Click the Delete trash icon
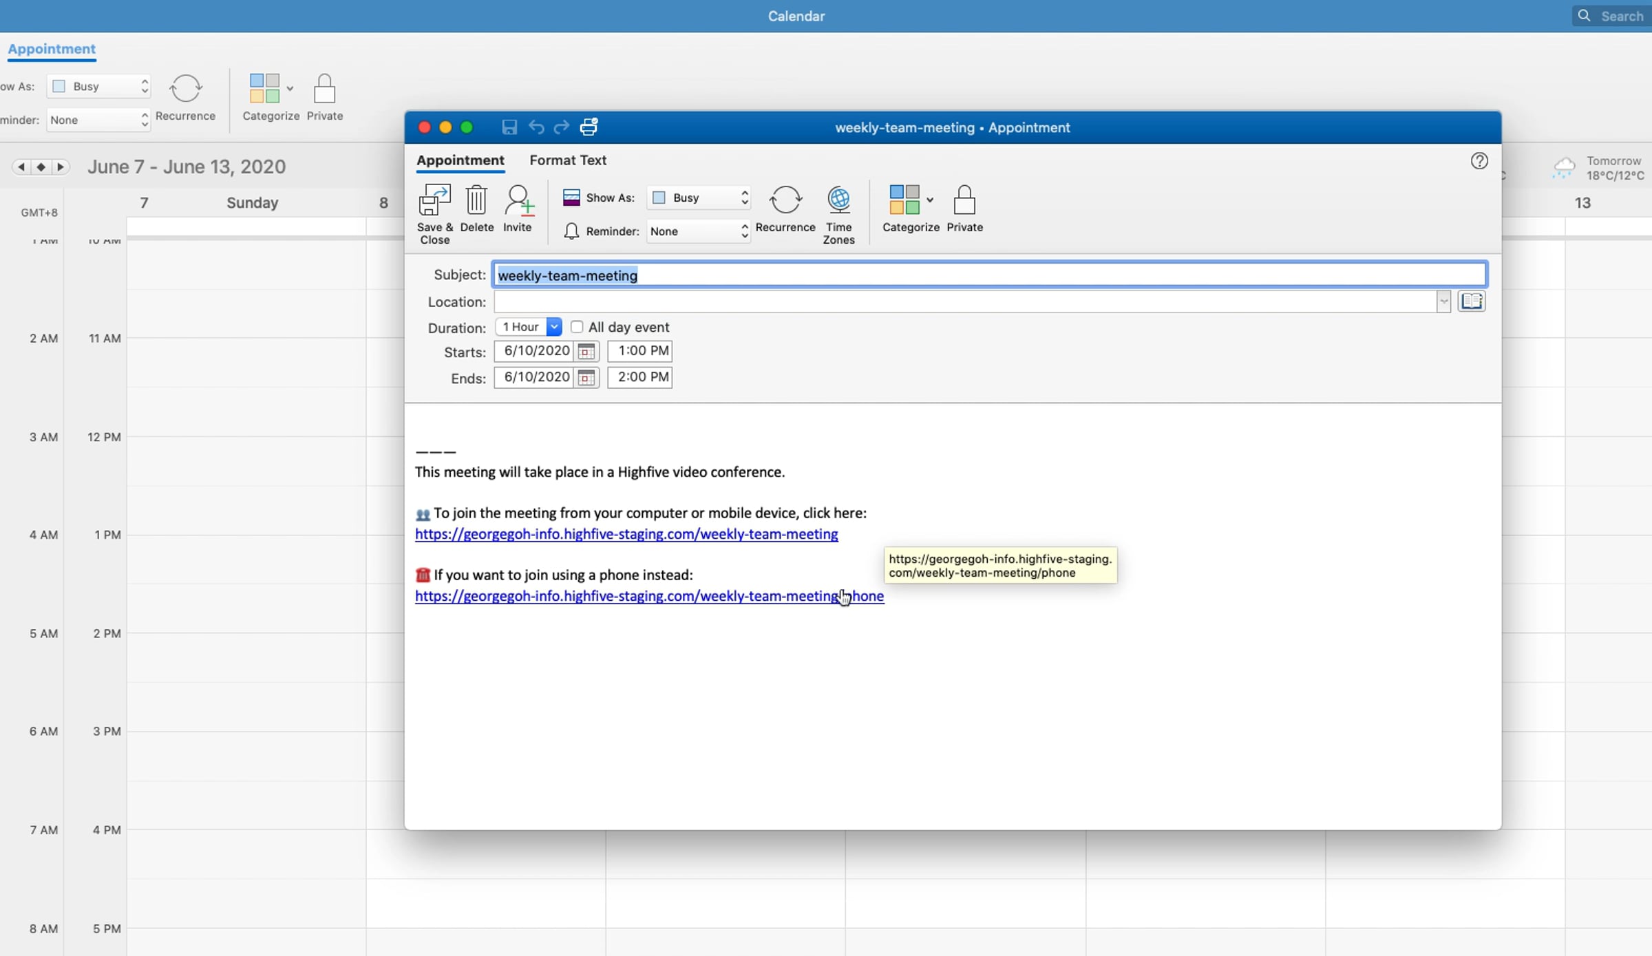 476,201
